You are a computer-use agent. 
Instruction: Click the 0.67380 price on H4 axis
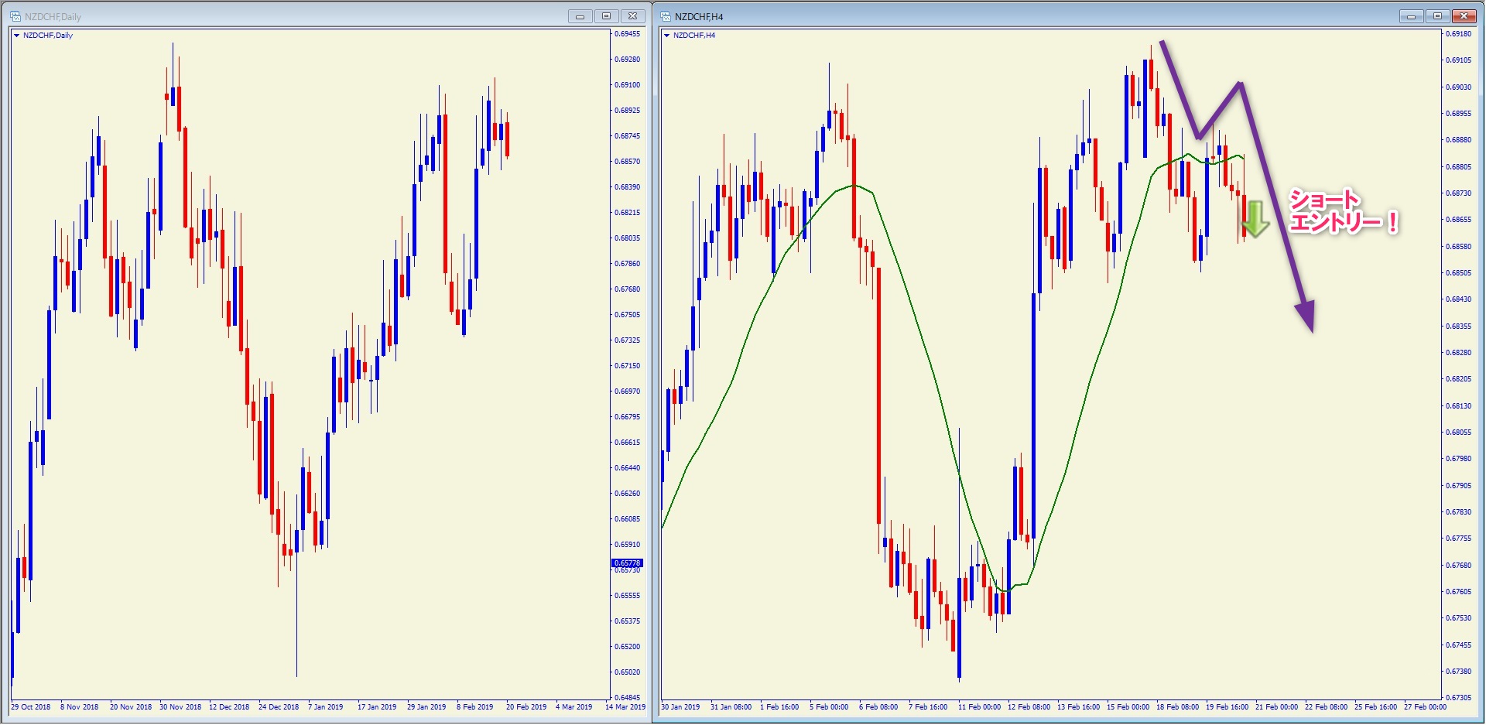coord(1459,672)
